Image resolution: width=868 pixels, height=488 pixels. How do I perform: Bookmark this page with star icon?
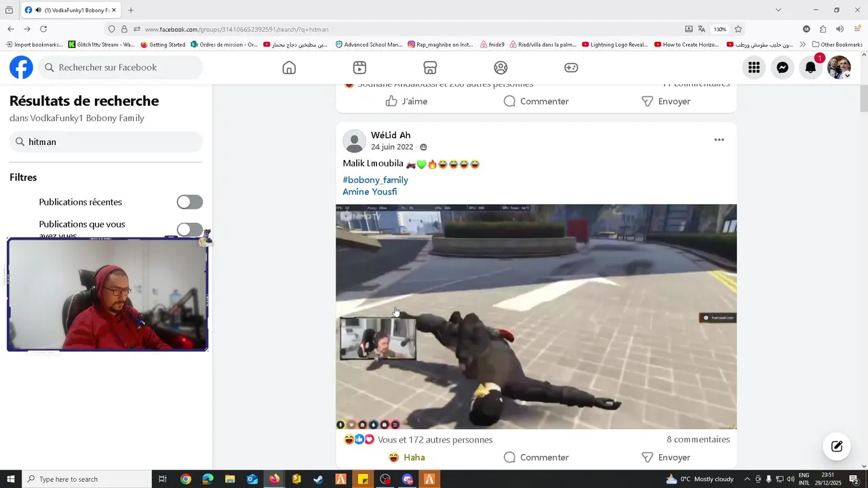pyautogui.click(x=738, y=29)
